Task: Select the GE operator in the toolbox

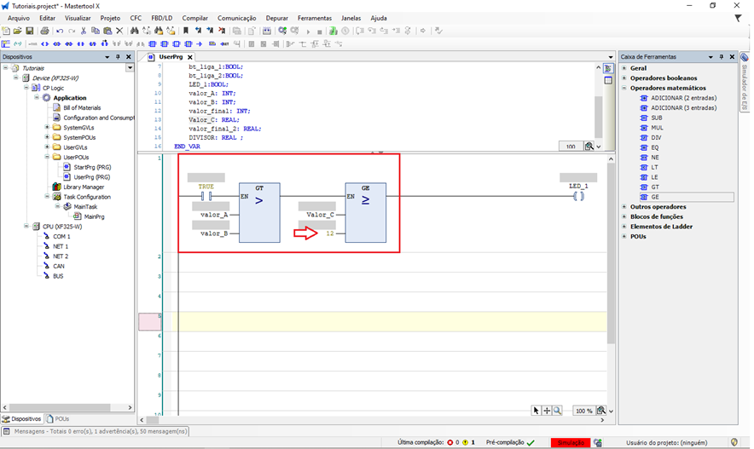Action: [x=654, y=197]
